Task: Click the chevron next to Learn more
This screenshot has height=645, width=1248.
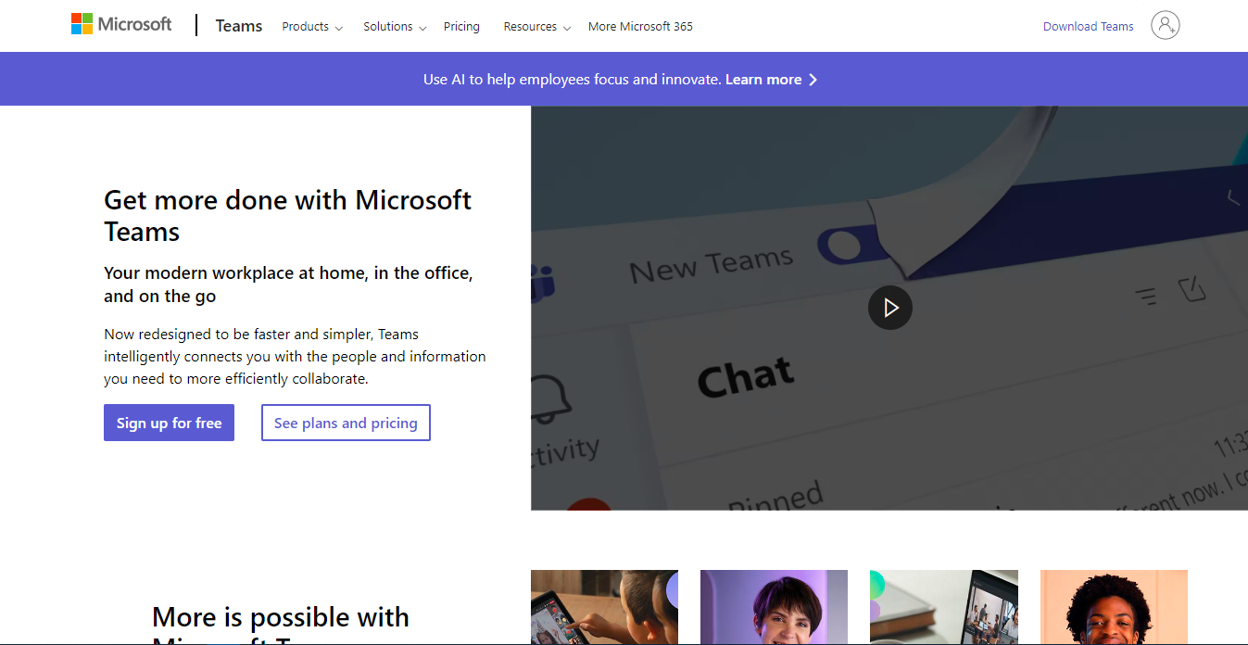Action: (x=813, y=80)
